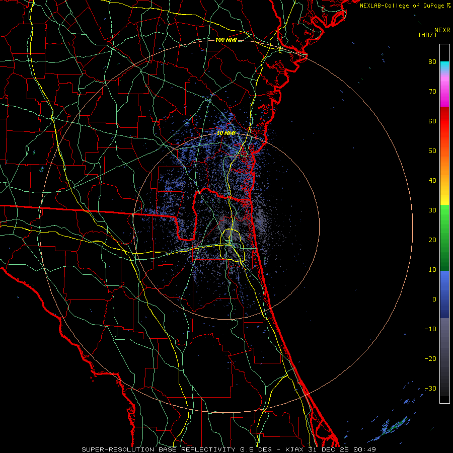Click the 50 NMI range ring label

click(x=226, y=133)
